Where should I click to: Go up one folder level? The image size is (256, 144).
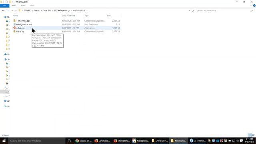(x=16, y=10)
